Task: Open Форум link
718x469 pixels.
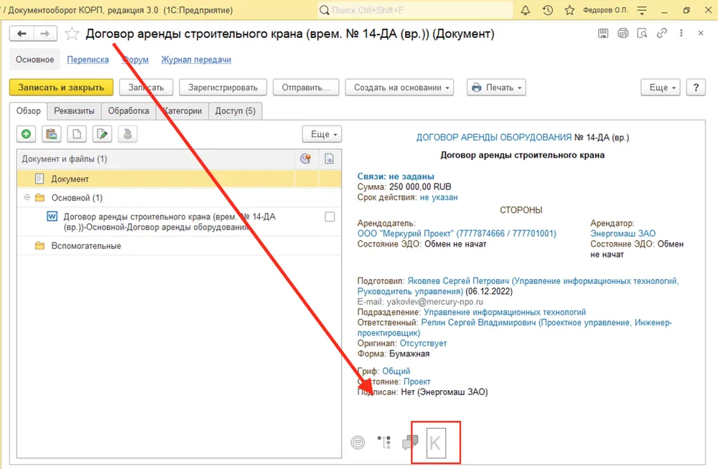Action: (x=136, y=60)
